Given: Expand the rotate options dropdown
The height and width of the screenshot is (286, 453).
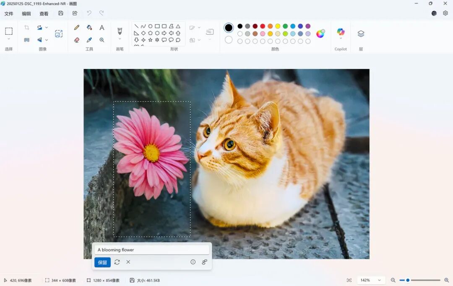Looking at the screenshot, I should coord(47,27).
